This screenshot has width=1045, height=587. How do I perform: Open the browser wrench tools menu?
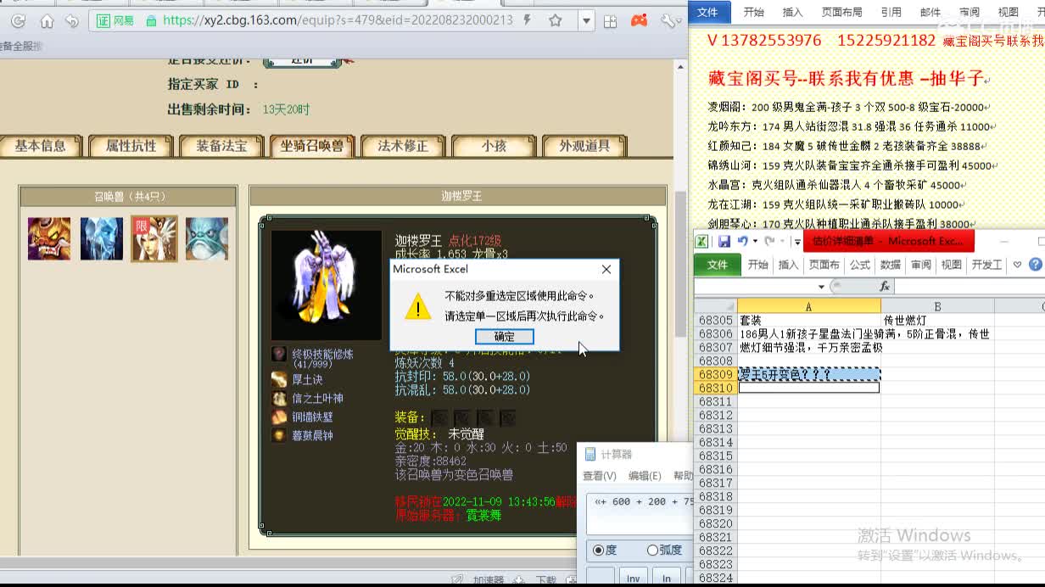click(x=668, y=20)
